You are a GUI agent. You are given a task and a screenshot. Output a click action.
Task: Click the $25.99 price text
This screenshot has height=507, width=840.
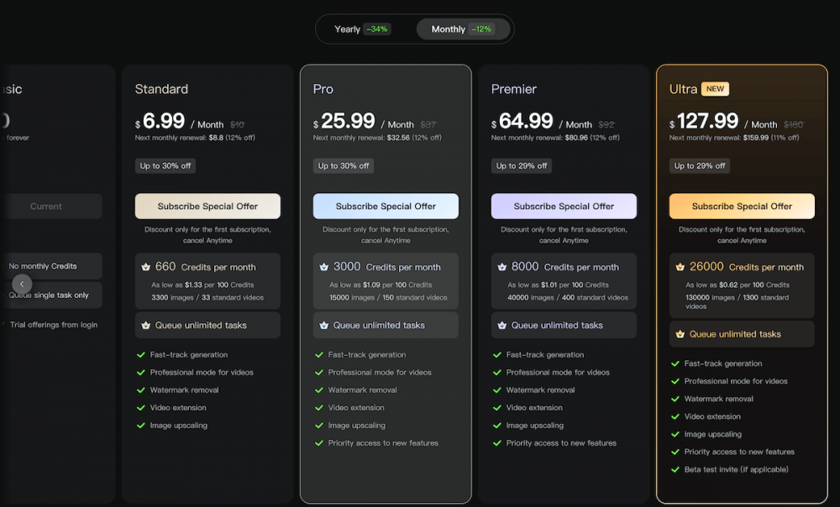[x=344, y=121]
